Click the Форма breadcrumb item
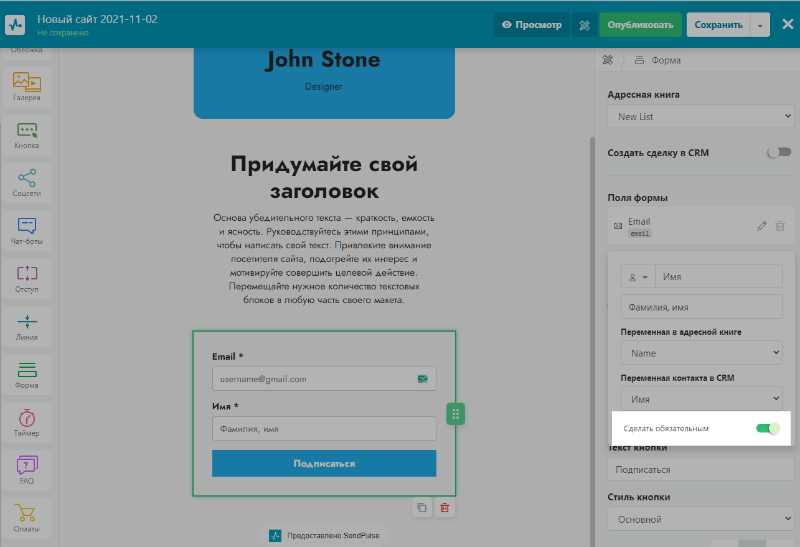Viewport: 800px width, 547px height. (x=666, y=60)
